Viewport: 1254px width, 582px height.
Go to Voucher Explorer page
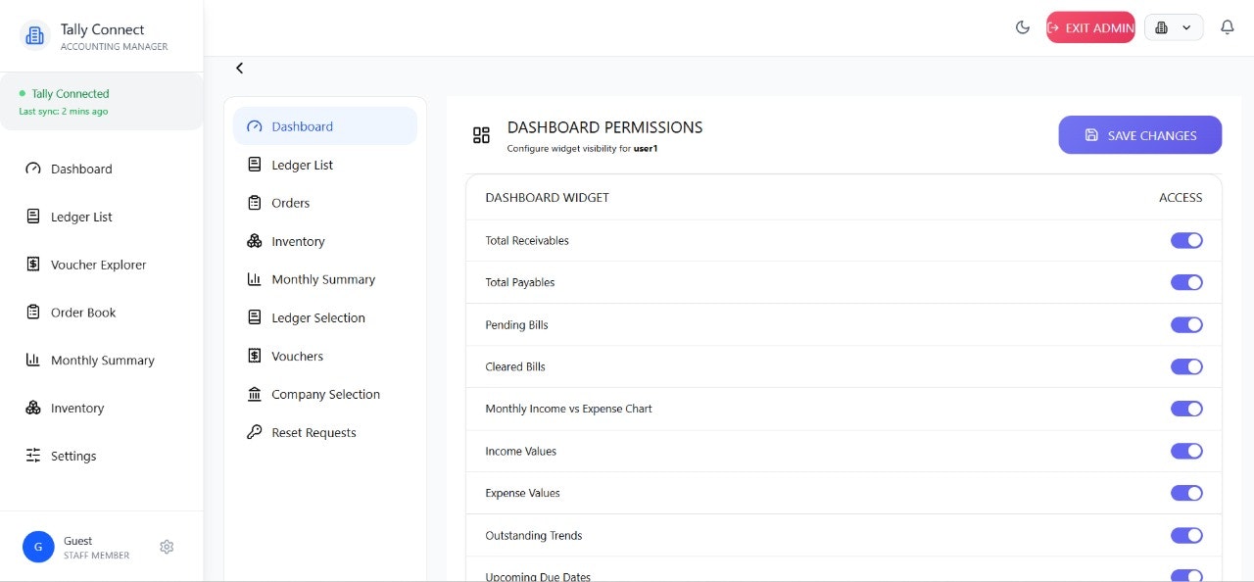(102, 265)
